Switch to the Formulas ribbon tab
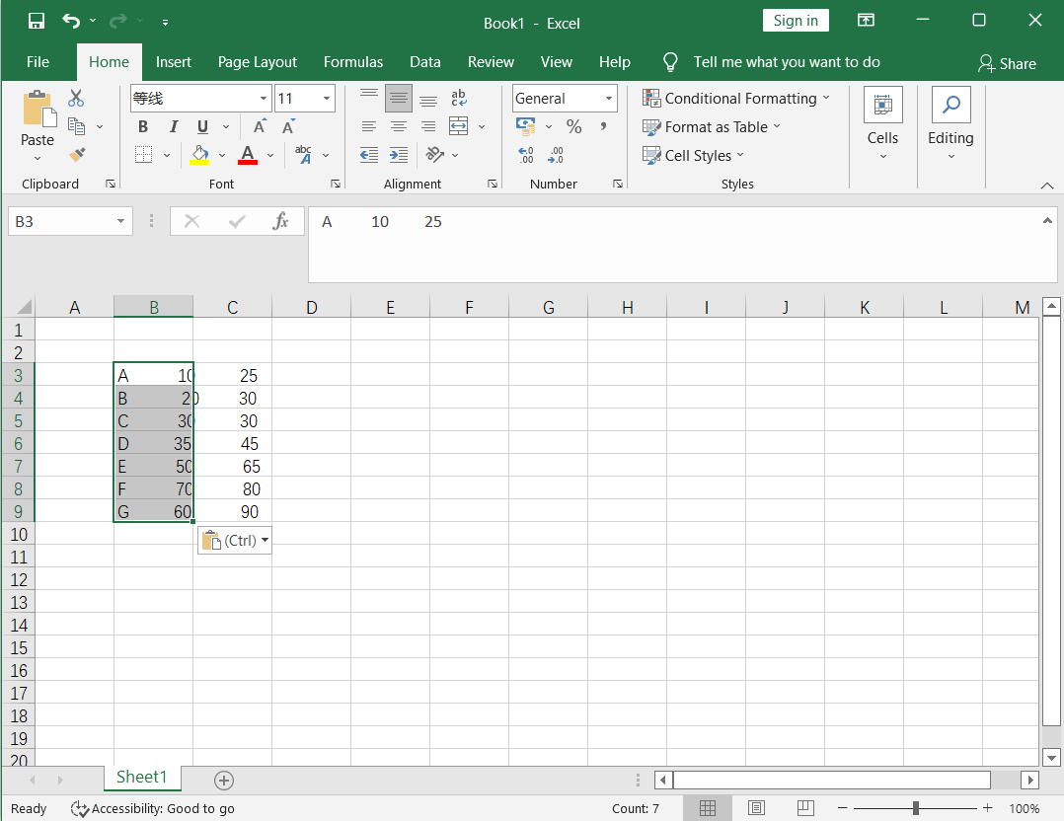 (x=353, y=61)
